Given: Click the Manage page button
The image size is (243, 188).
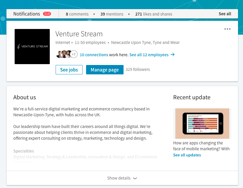Looking at the screenshot, I should [105, 70].
